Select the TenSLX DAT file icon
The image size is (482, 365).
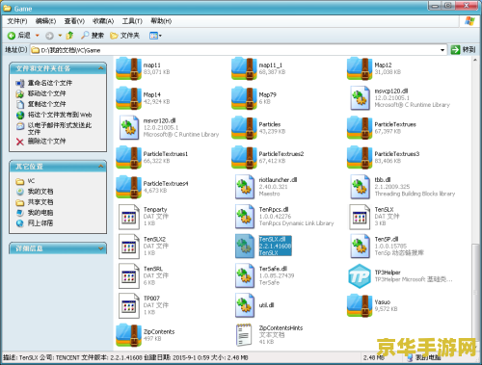pos(360,217)
